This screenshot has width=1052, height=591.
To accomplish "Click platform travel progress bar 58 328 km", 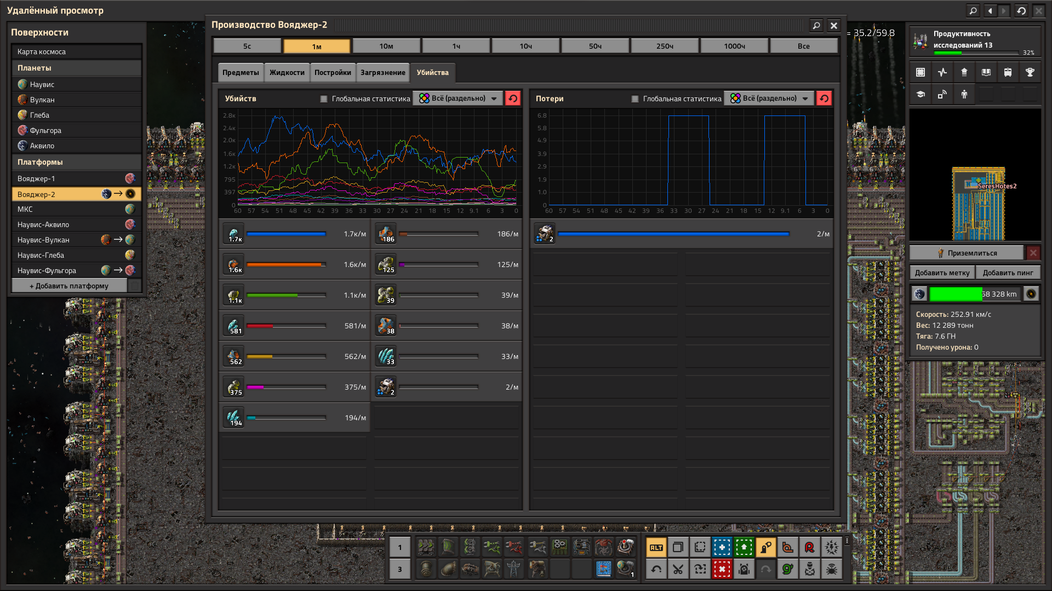I will pyautogui.click(x=975, y=294).
